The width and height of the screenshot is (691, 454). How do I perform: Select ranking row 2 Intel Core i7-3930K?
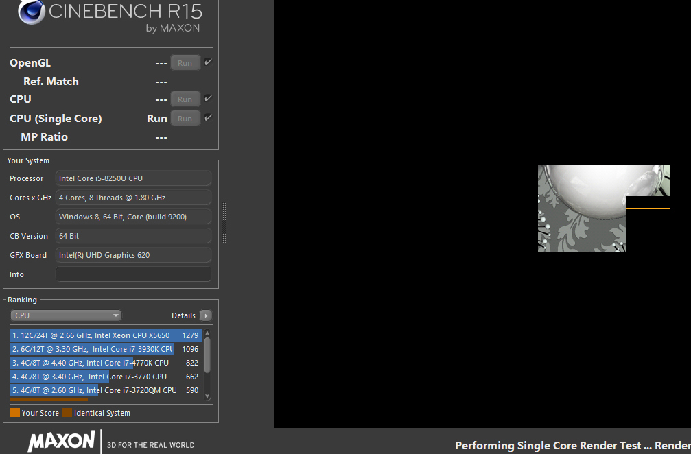click(105, 349)
